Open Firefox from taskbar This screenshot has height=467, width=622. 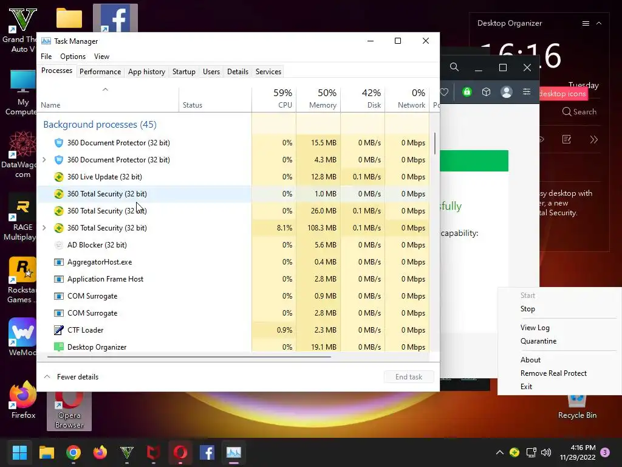tap(100, 452)
